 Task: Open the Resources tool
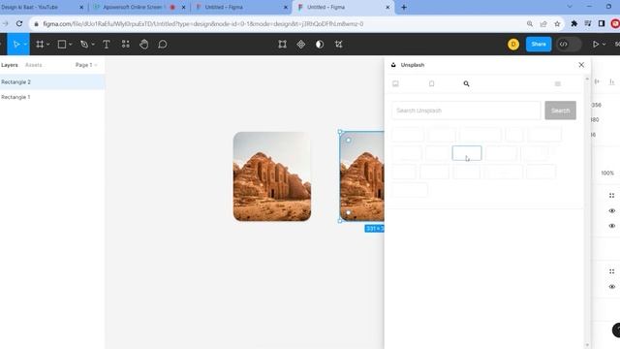[x=125, y=44]
